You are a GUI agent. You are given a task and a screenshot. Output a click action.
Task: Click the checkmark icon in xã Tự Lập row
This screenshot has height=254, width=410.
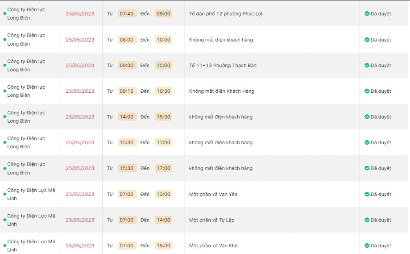click(367, 220)
